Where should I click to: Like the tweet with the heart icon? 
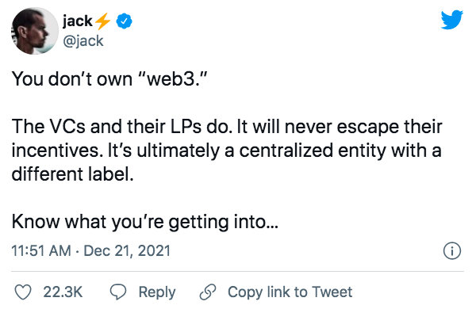[23, 292]
